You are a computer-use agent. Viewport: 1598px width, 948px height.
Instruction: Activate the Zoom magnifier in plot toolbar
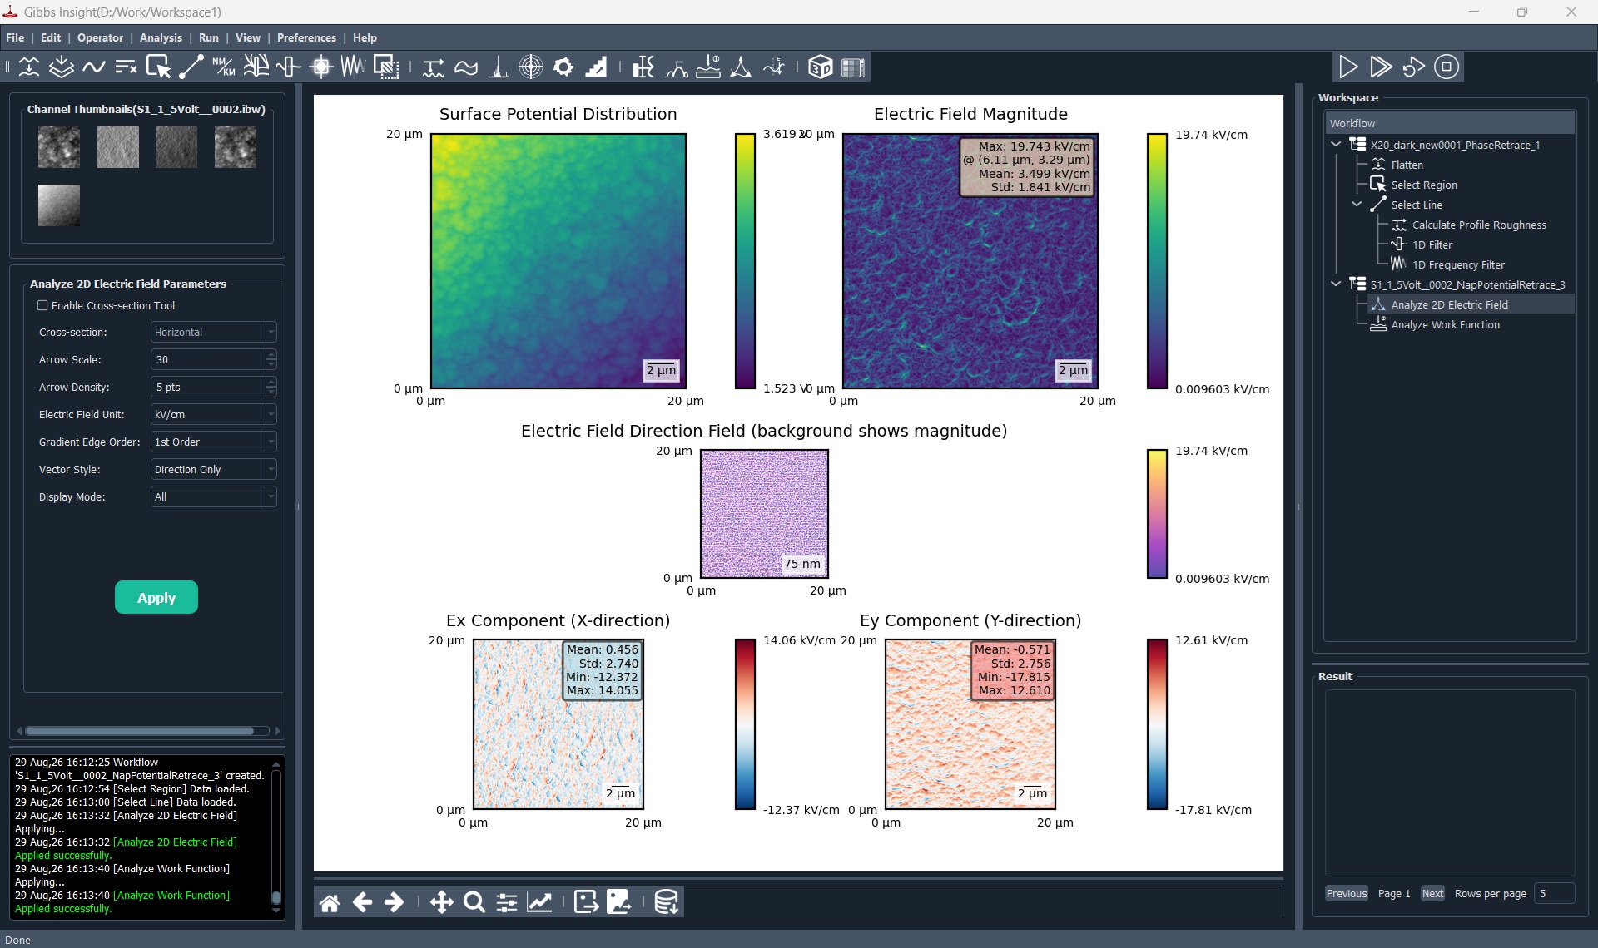click(x=474, y=902)
